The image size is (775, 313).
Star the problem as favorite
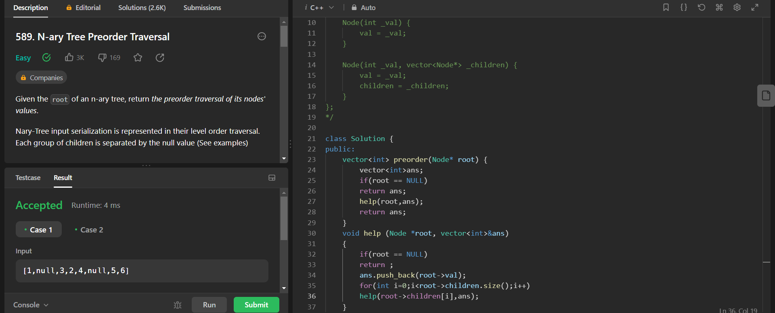click(x=138, y=58)
